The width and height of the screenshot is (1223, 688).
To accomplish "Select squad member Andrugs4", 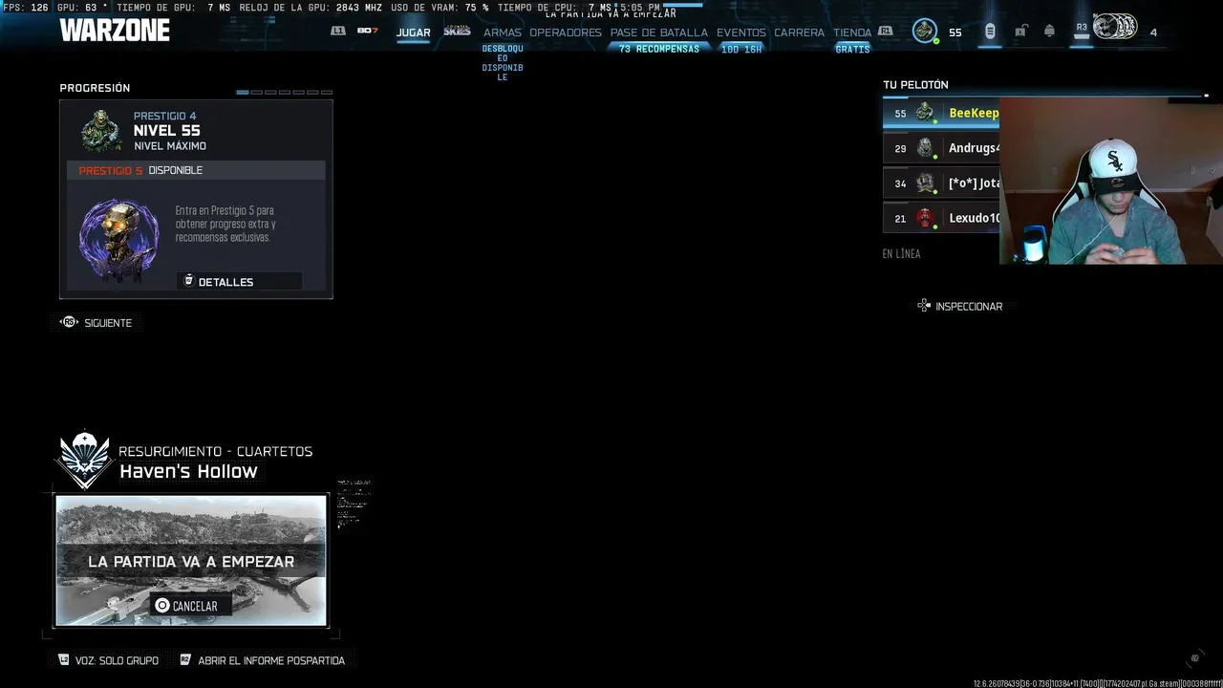I will coord(941,148).
